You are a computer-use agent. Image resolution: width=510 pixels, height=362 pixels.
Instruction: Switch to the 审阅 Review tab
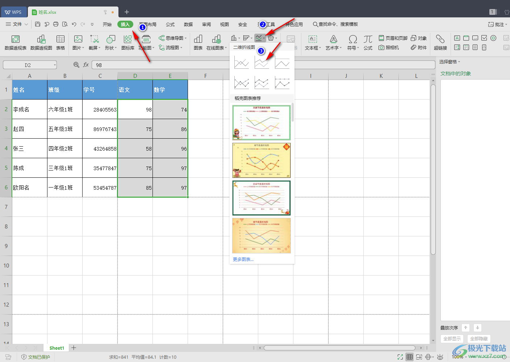click(x=206, y=24)
